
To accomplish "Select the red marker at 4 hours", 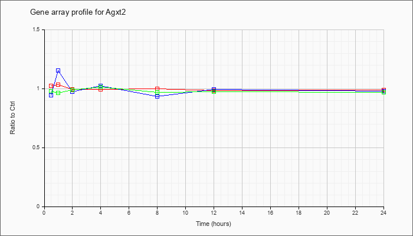I will (x=101, y=89).
